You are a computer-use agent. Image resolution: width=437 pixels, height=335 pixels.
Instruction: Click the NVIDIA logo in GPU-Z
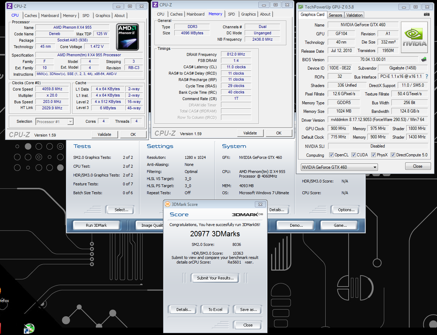(414, 37)
